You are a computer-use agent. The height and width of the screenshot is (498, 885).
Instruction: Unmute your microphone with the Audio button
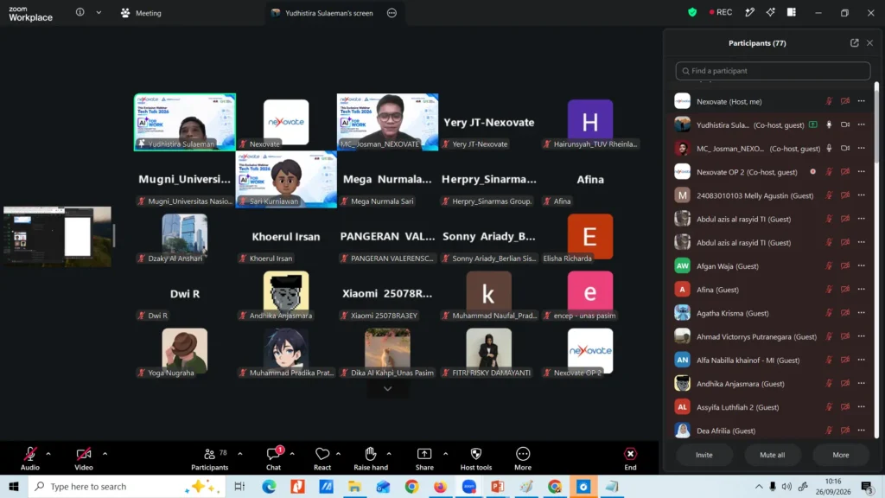(x=30, y=458)
